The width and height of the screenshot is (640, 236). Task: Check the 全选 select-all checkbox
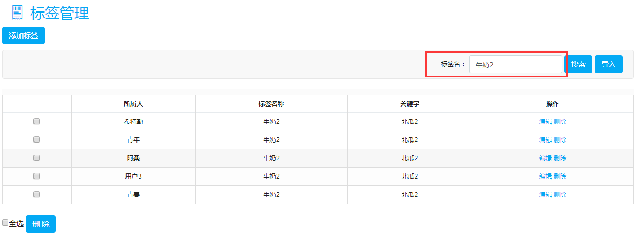5,222
